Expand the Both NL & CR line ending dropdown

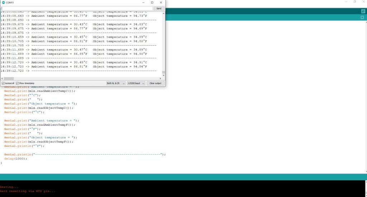(x=116, y=83)
